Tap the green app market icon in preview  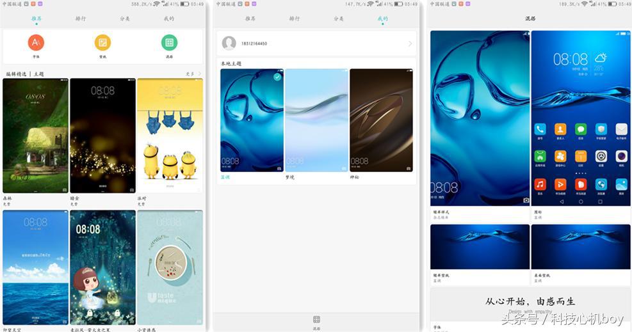click(x=540, y=156)
